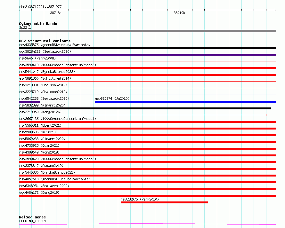Select the nsv5989636 Wu2021 label

click(37, 132)
